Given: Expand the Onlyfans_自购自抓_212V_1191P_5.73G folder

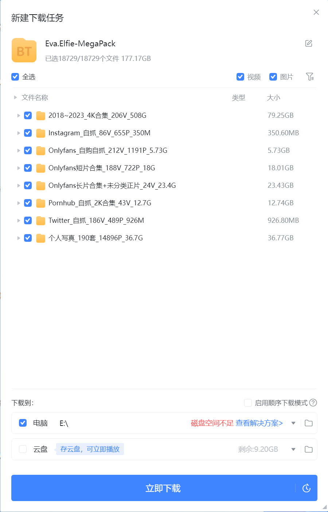Looking at the screenshot, I should coord(19,150).
